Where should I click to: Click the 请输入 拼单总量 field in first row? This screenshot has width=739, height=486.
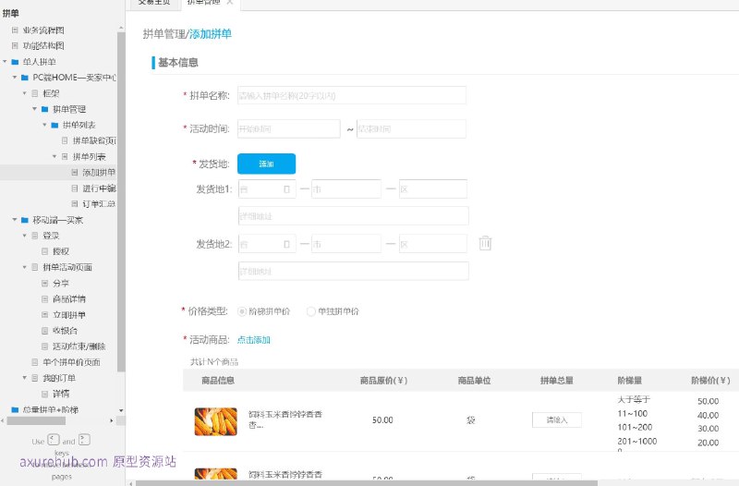557,419
